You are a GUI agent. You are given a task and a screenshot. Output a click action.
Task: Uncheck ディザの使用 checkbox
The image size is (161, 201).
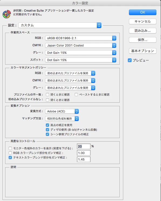[x=47, y=130]
